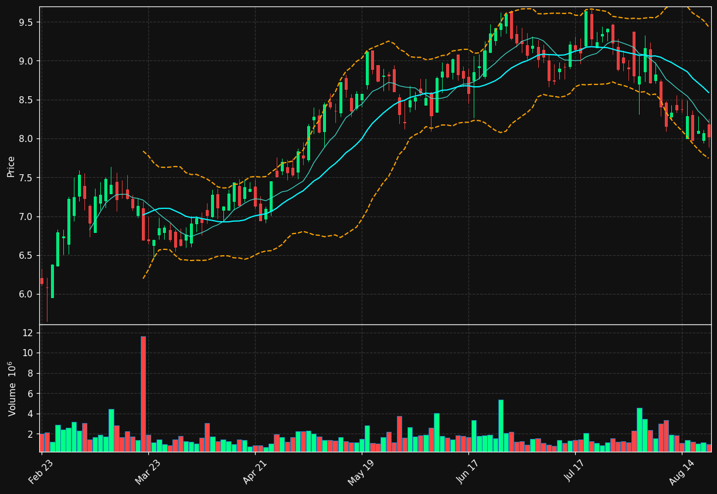Click the Jun 17 date label

(x=468, y=472)
